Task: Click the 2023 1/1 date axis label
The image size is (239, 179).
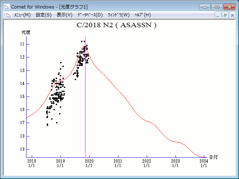Action: (176, 163)
